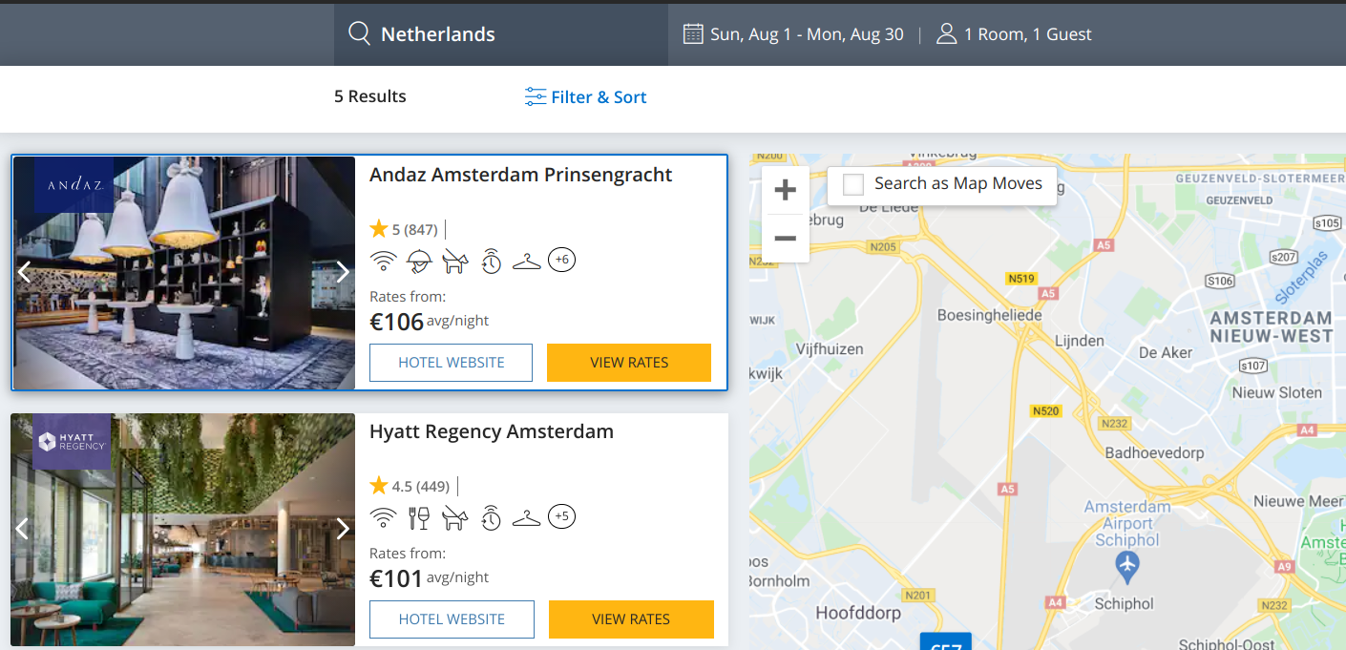Click the Amsterdam Airport Schiphol map marker
1346x650 pixels.
pos(1128,565)
